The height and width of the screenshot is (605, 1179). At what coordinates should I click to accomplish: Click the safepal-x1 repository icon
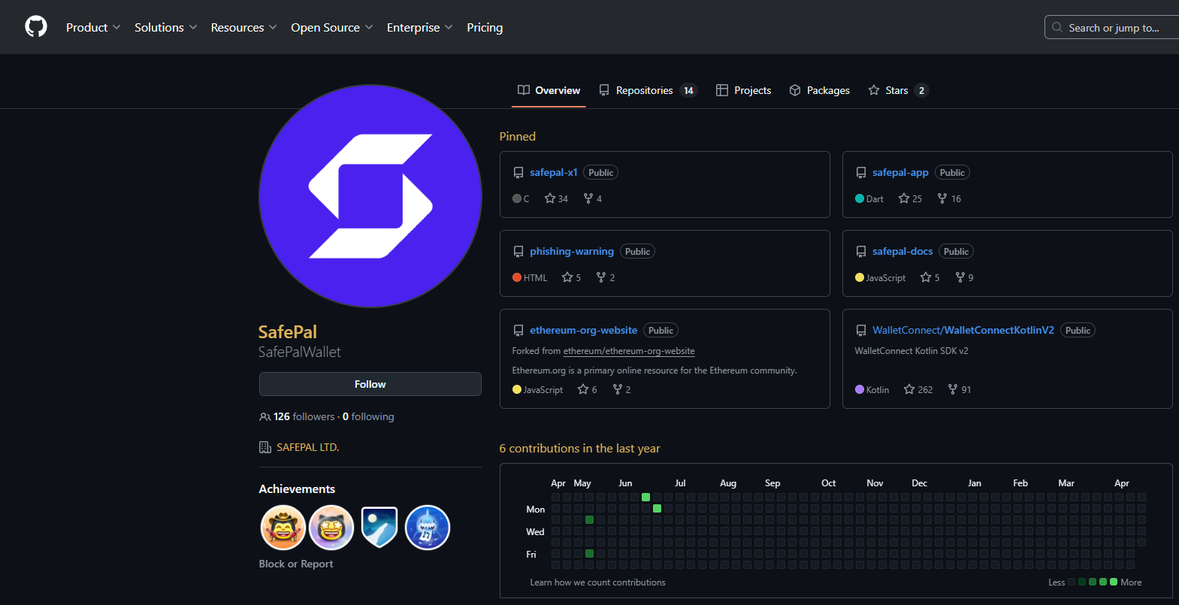pyautogui.click(x=518, y=173)
